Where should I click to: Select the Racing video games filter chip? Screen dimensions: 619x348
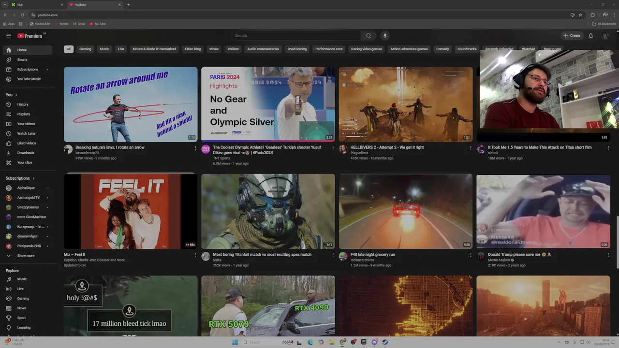(x=366, y=49)
